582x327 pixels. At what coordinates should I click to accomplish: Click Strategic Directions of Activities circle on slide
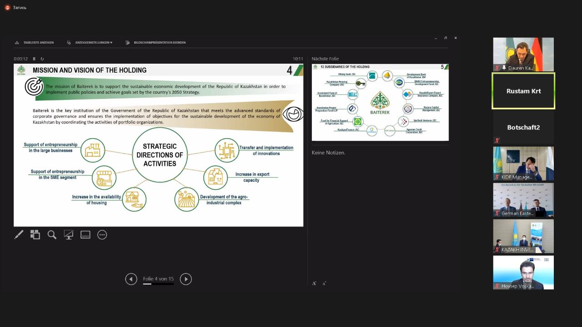coord(160,155)
